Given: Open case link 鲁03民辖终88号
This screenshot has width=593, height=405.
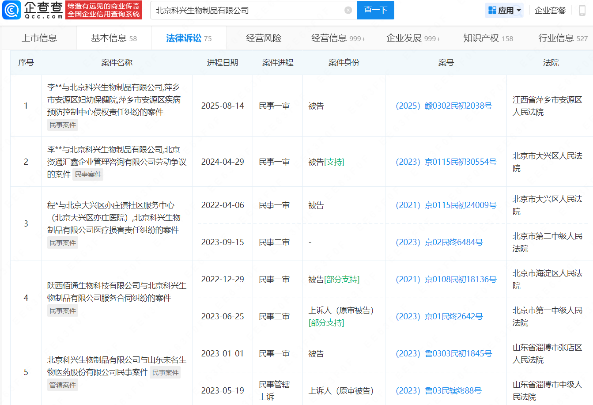Looking at the screenshot, I should point(438,391).
